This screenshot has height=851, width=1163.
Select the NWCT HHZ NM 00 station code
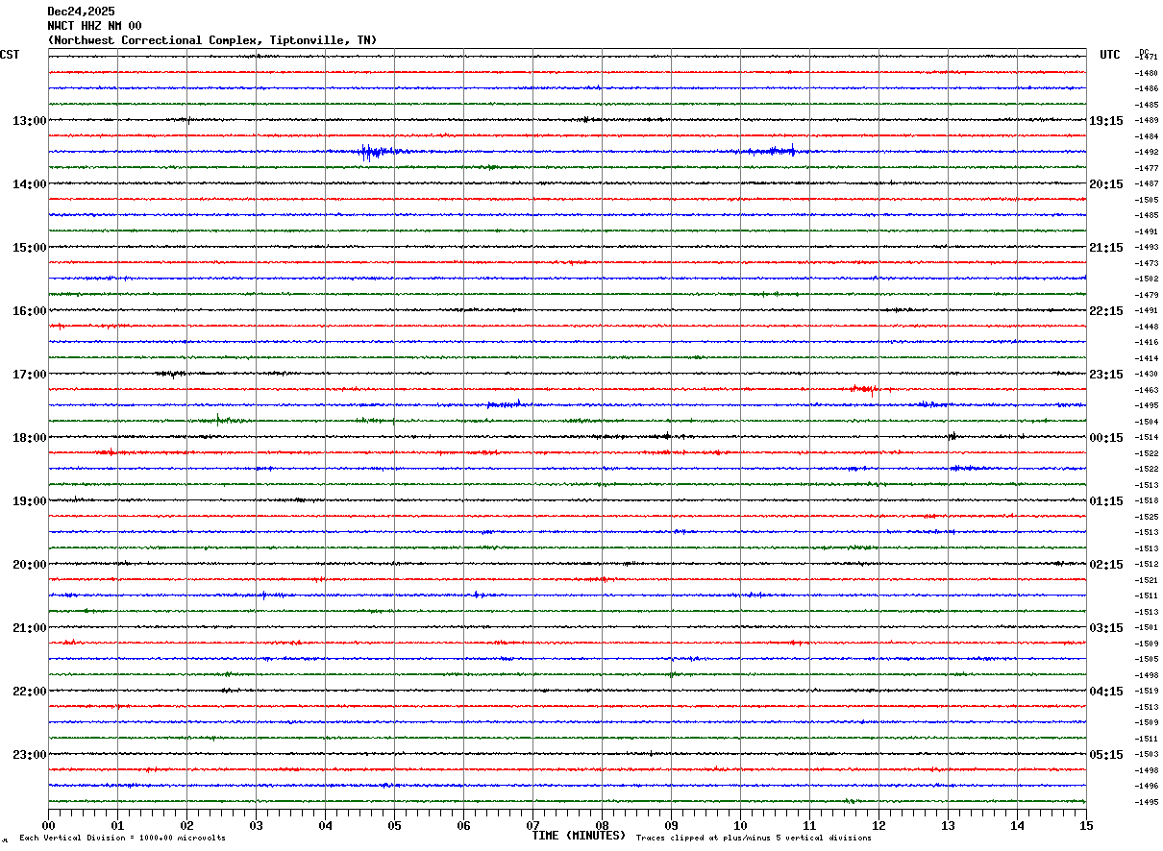click(94, 26)
